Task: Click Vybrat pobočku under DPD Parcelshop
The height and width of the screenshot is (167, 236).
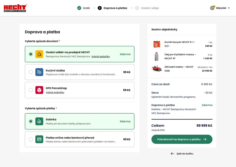Action: click(x=55, y=93)
